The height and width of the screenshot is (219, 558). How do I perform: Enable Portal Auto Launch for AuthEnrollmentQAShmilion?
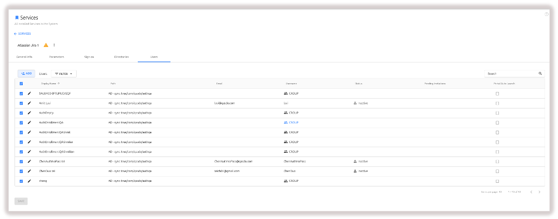point(497,152)
